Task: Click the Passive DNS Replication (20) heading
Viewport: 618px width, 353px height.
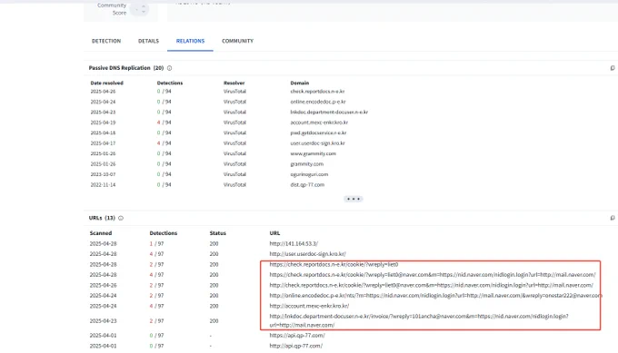Action: [x=126, y=68]
